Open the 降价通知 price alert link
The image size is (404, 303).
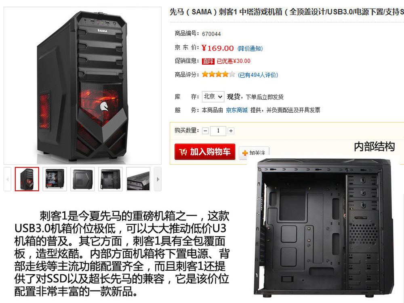(250, 48)
